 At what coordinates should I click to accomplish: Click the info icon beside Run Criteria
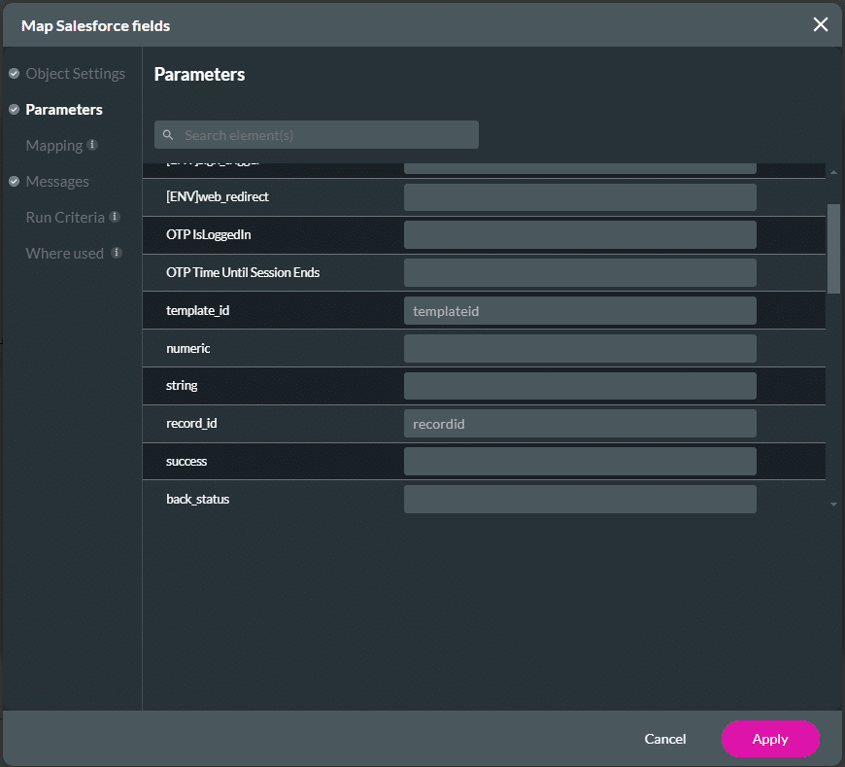coord(115,217)
